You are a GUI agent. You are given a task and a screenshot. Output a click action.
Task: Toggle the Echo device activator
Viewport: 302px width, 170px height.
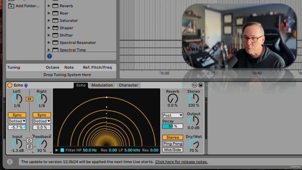[x=9, y=85]
